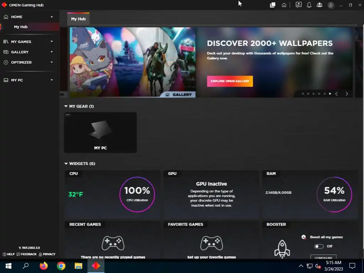Click the Recent Games controller icon

[x=113, y=243]
